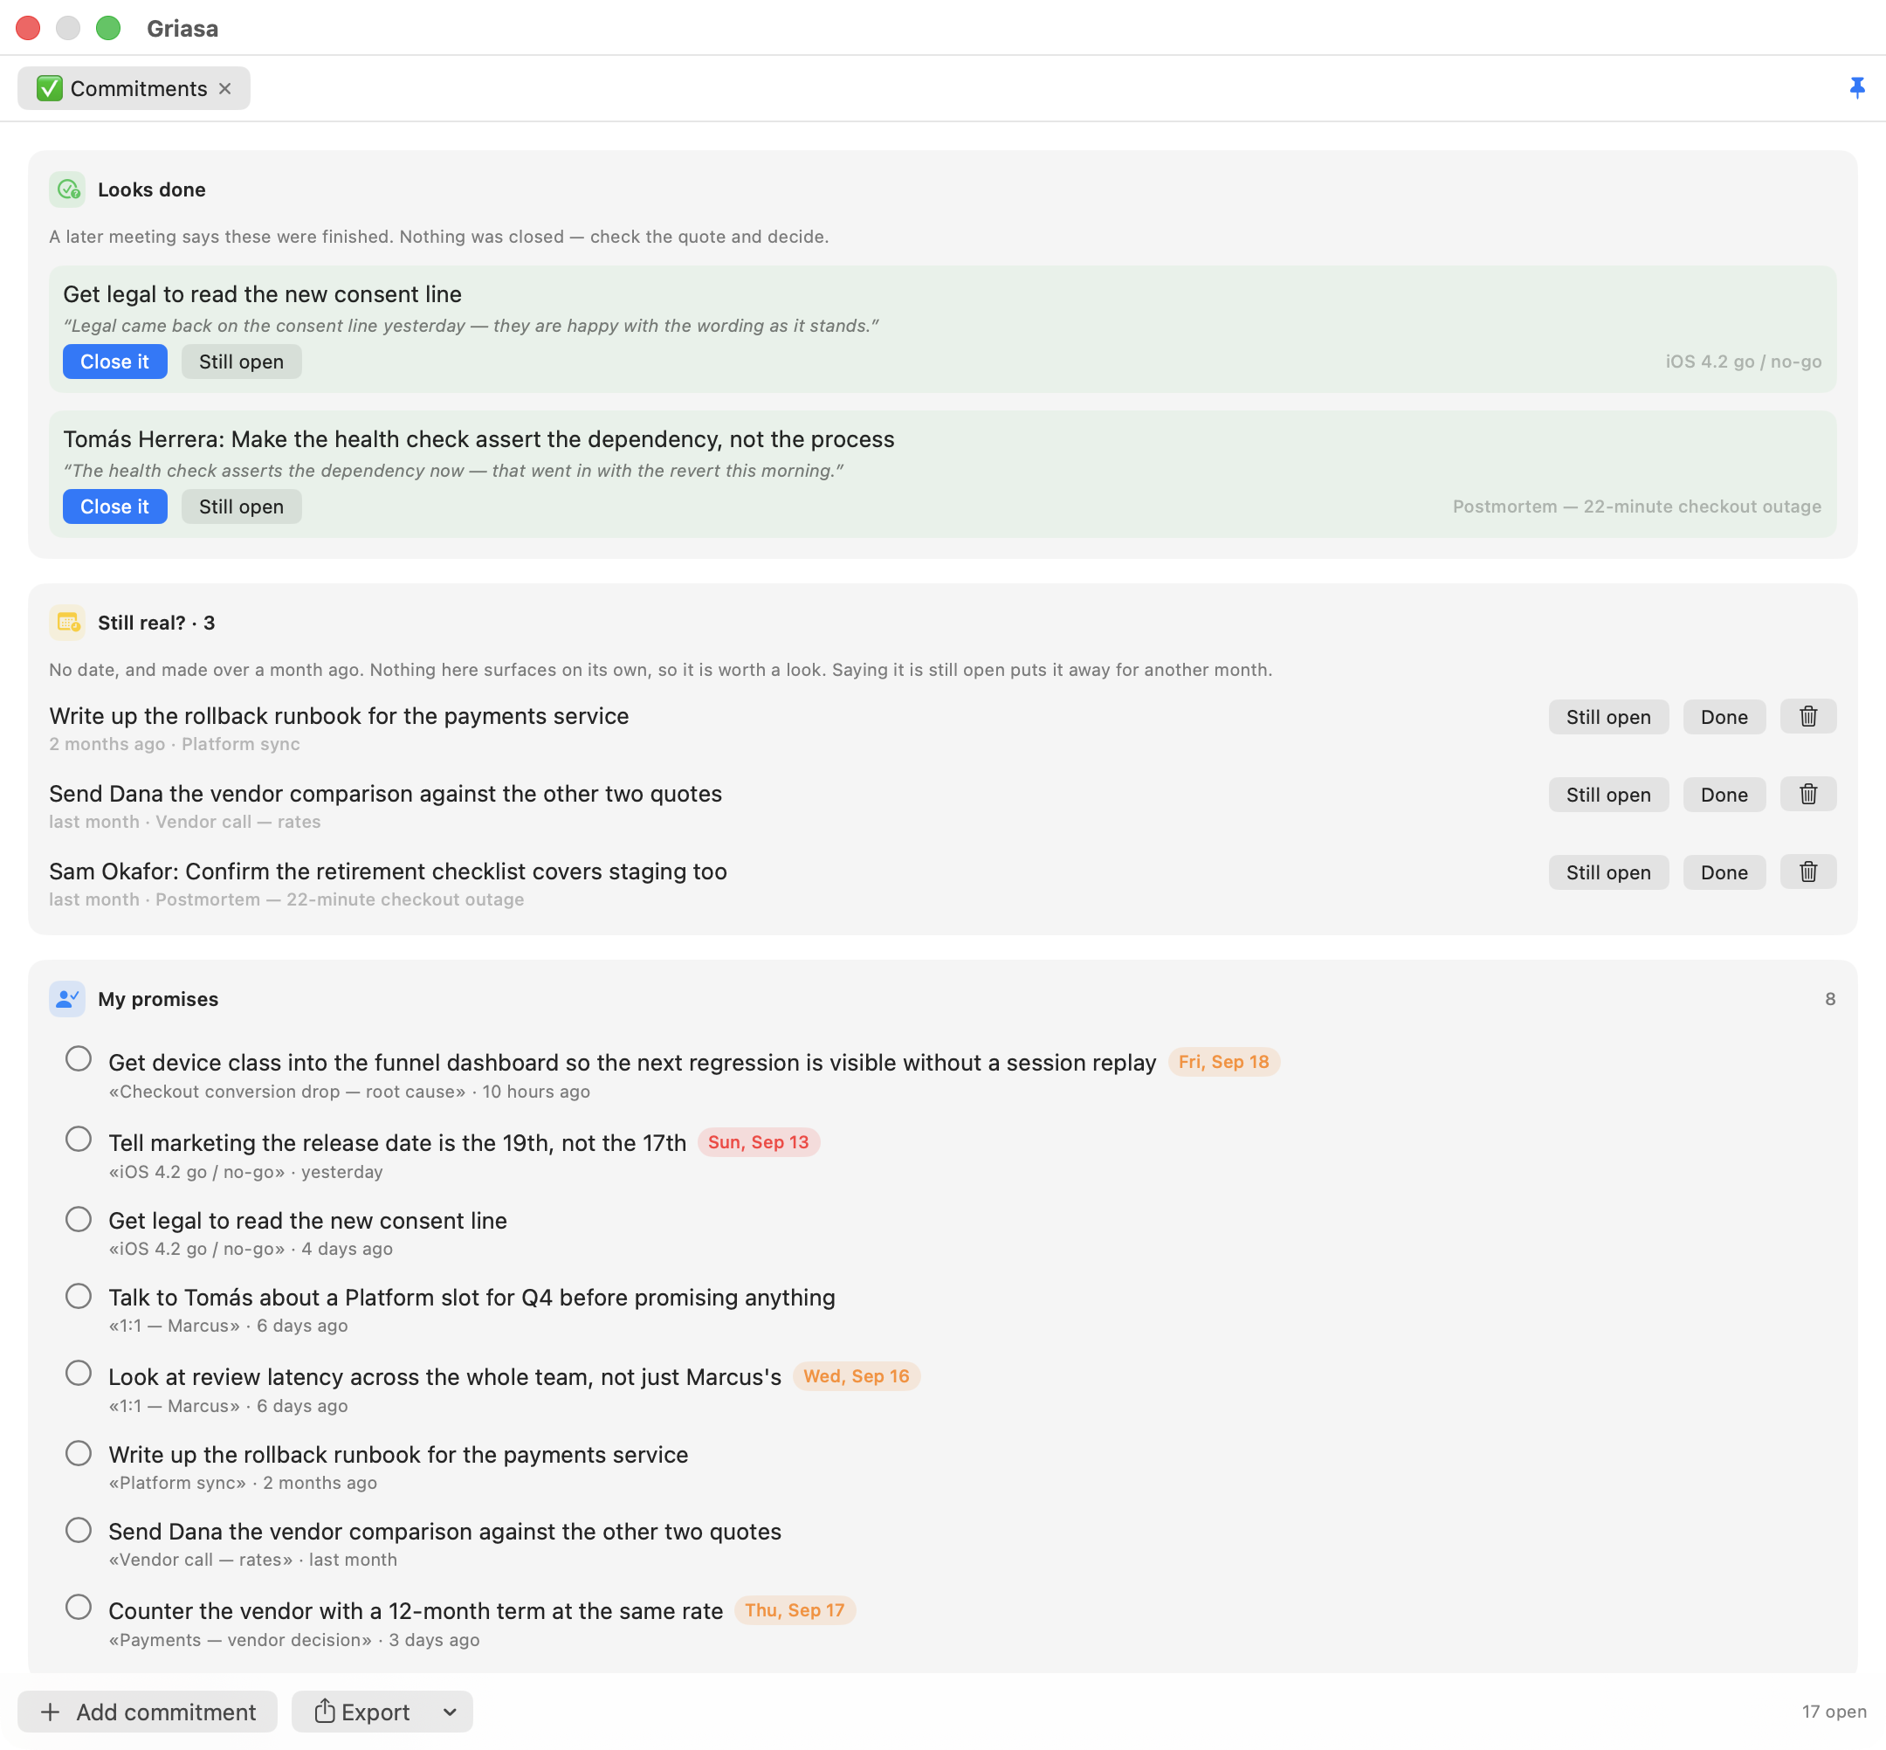This screenshot has height=1750, width=1886.
Task: Click the 17 open status text
Action: (1834, 1712)
